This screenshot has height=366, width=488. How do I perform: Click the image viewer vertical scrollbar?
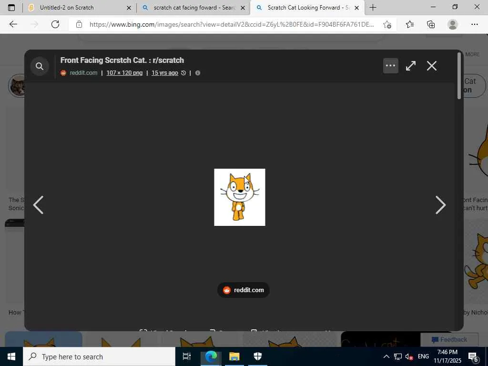(459, 76)
